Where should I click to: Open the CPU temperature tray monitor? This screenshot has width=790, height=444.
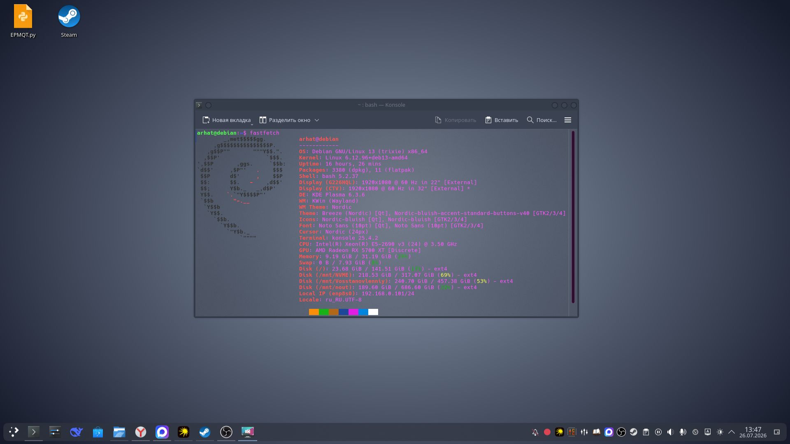click(572, 432)
